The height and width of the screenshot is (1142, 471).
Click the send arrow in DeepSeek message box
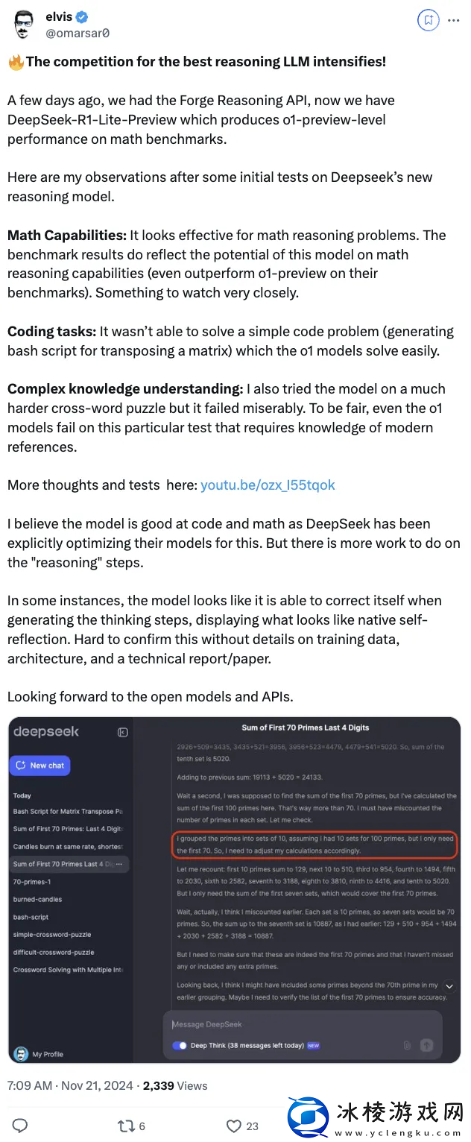(x=426, y=1047)
